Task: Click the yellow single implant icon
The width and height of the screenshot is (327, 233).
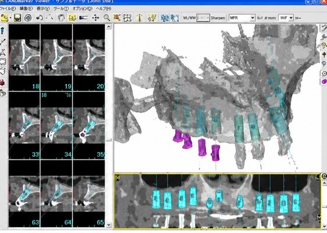Action: tap(140, 18)
